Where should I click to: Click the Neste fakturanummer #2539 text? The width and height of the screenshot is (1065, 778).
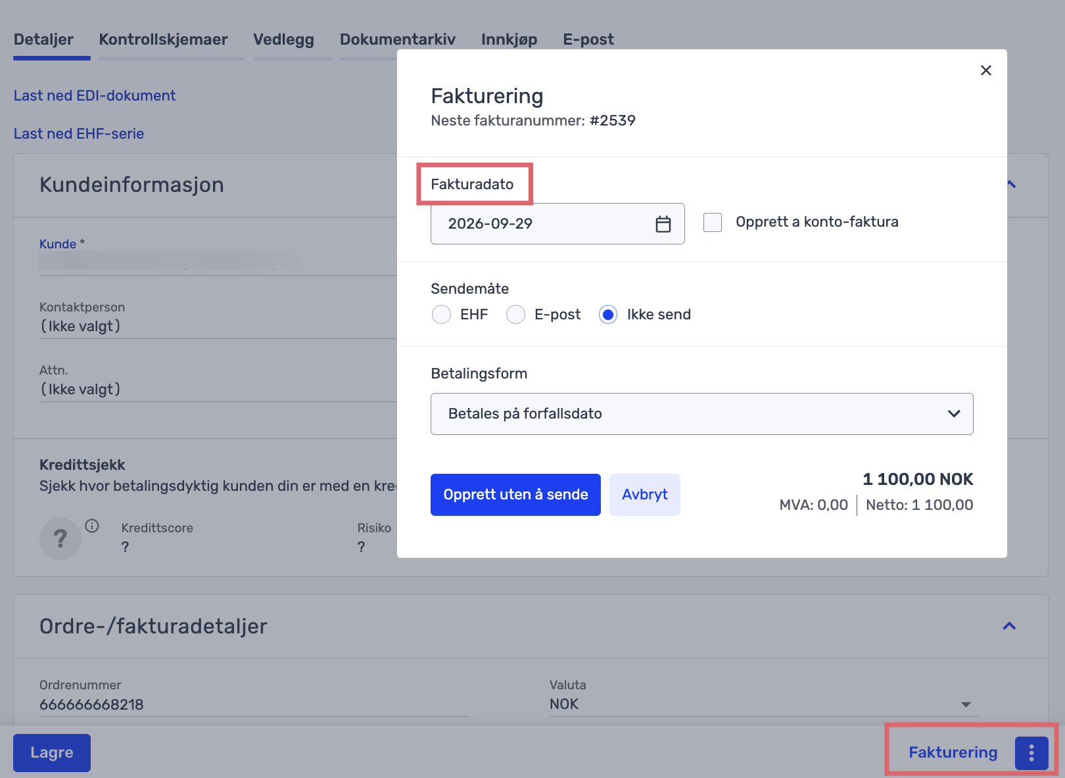tap(533, 120)
